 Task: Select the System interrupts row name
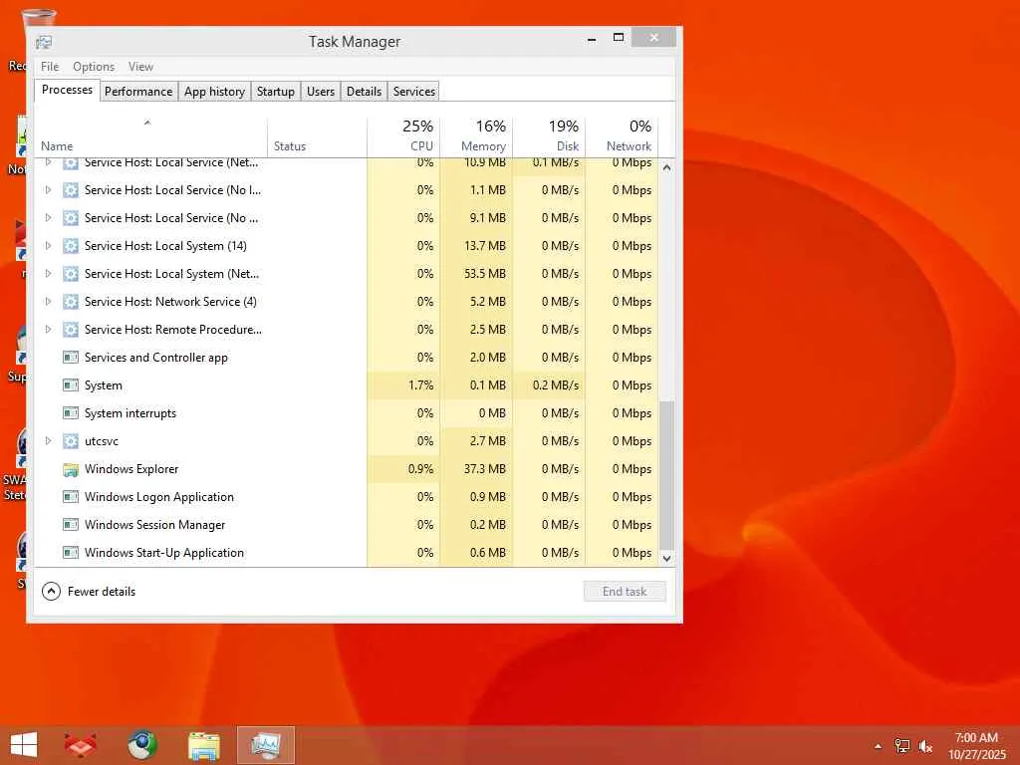point(130,413)
